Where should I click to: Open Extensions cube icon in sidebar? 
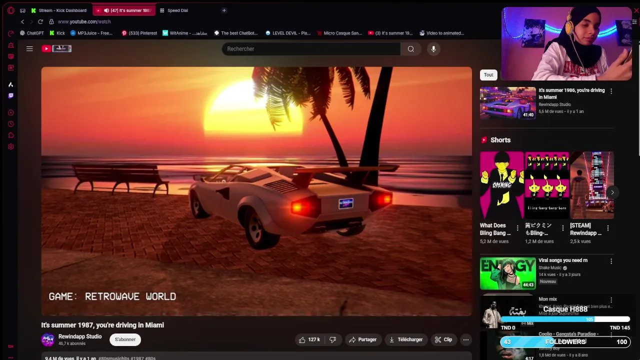11,135
